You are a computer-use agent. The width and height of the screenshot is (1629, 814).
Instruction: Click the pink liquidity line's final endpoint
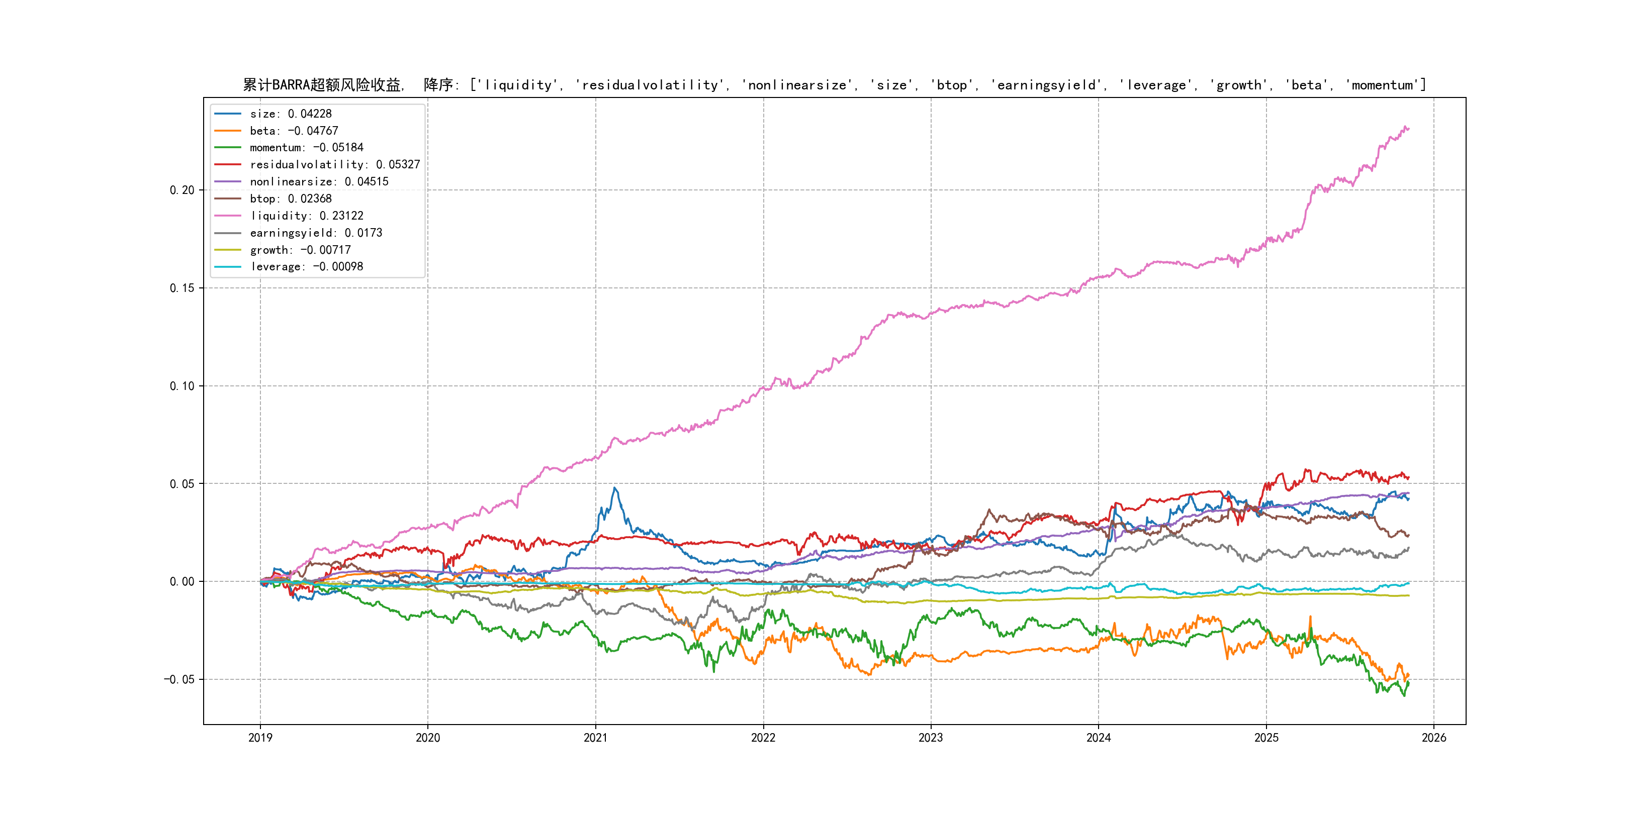coord(1408,129)
